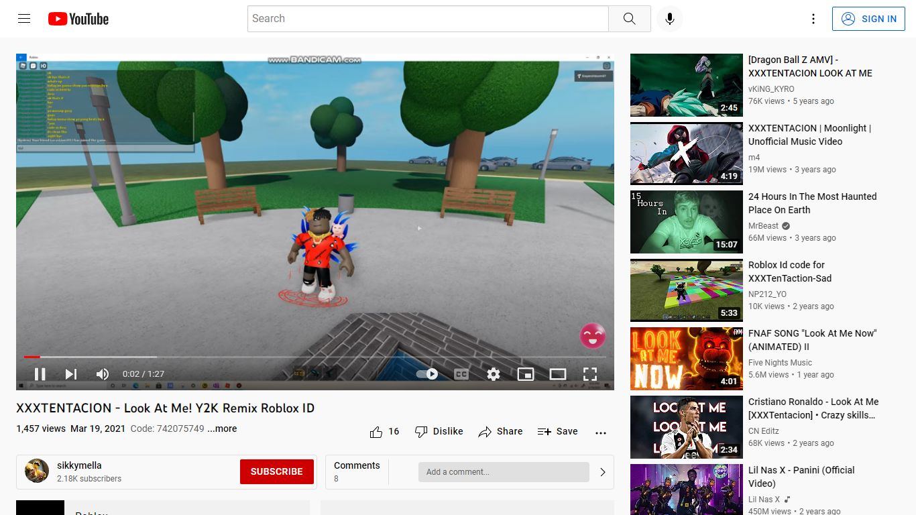This screenshot has height=515, width=916.
Task: Open player settings gear
Action: tap(494, 374)
